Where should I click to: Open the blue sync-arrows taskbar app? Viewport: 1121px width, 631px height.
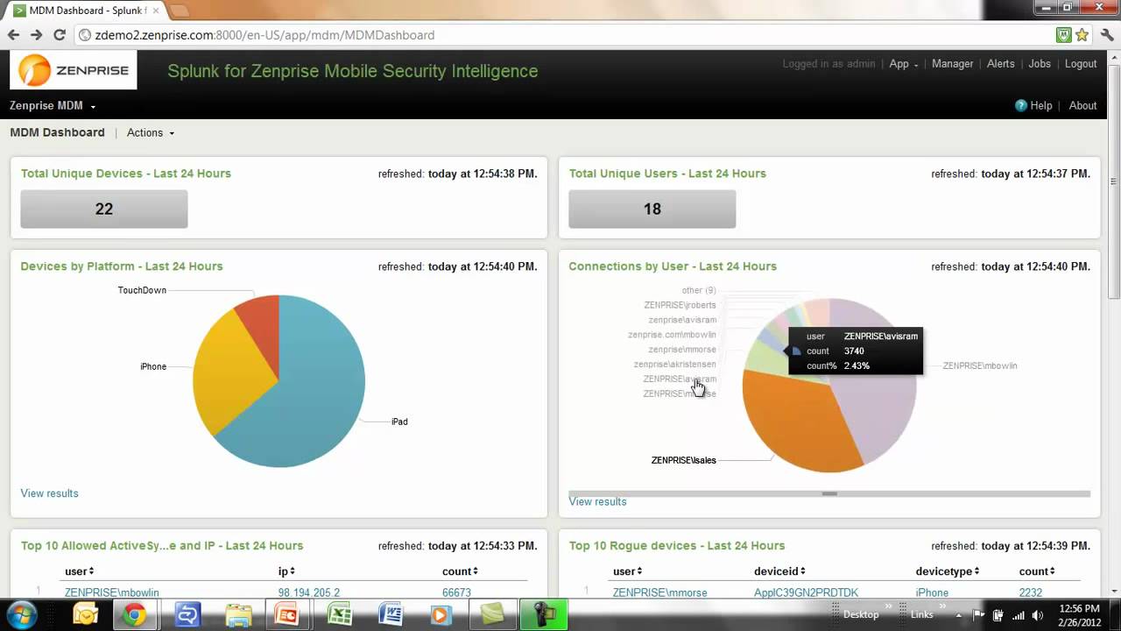(x=187, y=614)
